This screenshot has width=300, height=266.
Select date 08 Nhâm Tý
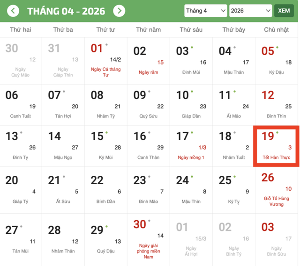[105, 104]
